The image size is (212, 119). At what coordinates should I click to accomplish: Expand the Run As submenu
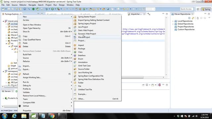[x=46, y=82]
